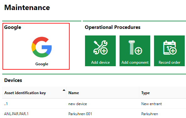Screen dimensions: 186x118
Task: Select the 'Parkuhren 001' name cell
Action: coord(103,114)
